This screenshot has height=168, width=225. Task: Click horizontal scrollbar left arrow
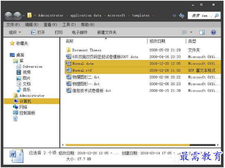63,145
